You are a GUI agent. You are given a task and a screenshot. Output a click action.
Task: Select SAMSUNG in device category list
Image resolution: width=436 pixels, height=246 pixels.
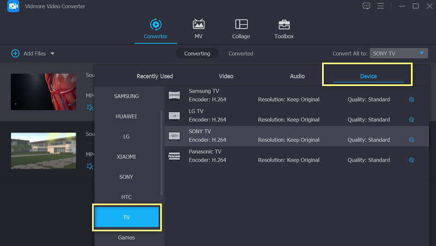pos(126,96)
